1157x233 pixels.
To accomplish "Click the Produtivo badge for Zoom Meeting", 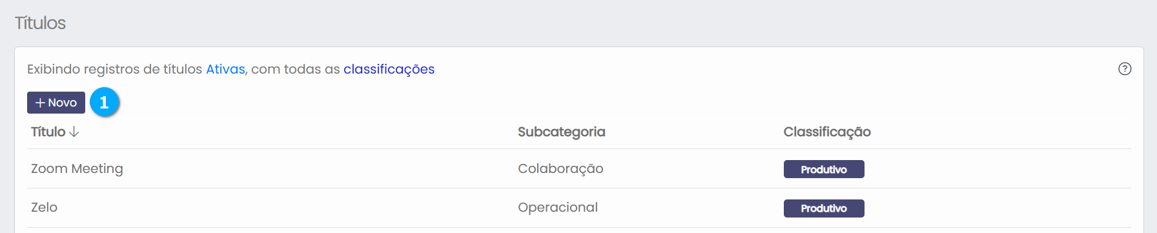I will tap(824, 169).
